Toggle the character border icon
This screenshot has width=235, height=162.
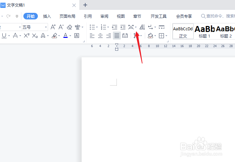[77, 36]
